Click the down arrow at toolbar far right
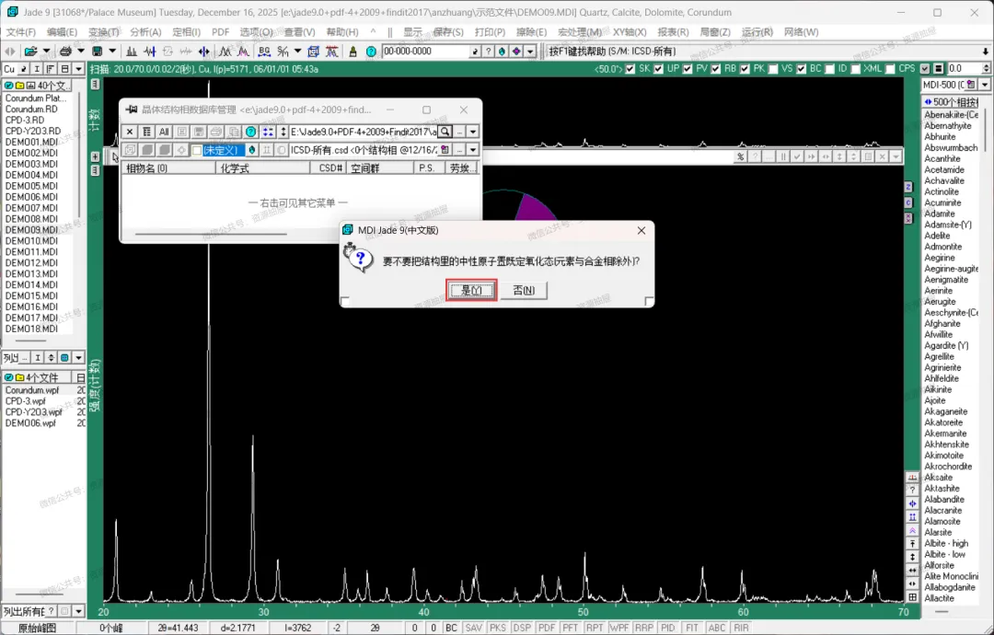 pos(986,52)
